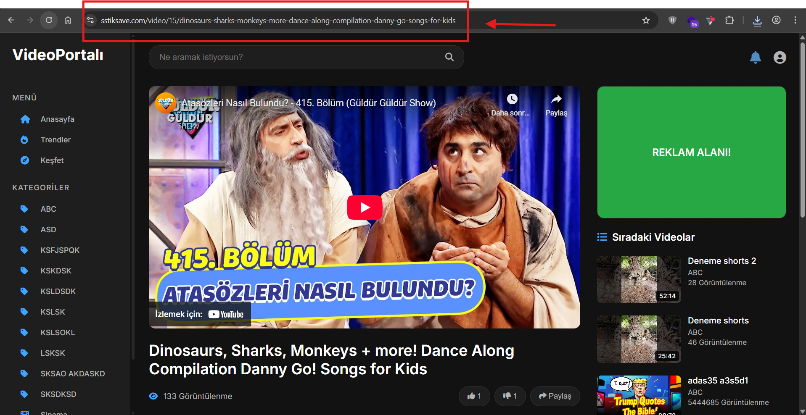Open the 'Deneme shorts 2' title link
Image resolution: width=806 pixels, height=415 pixels.
tap(722, 261)
